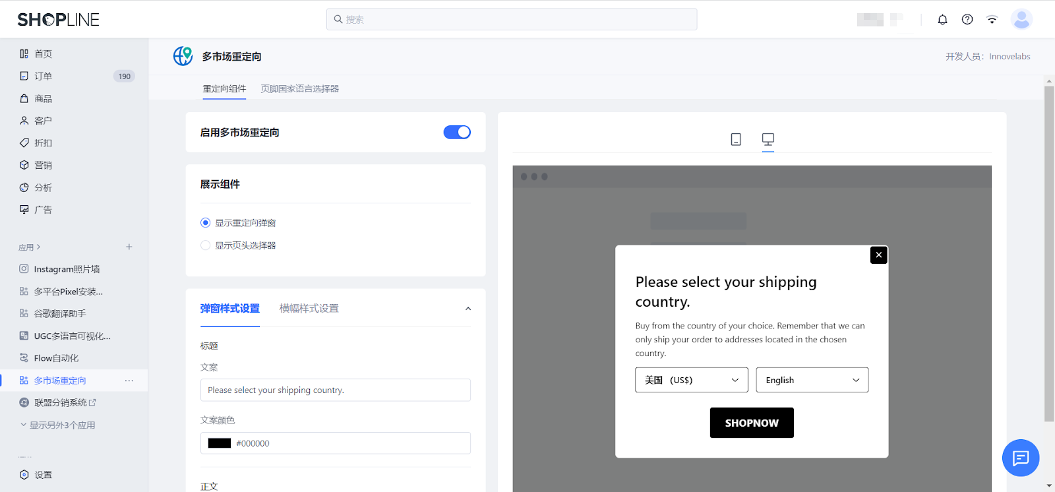Click the black 文案颜色 color swatch
Viewport: 1055px width, 492px height.
pyautogui.click(x=220, y=443)
